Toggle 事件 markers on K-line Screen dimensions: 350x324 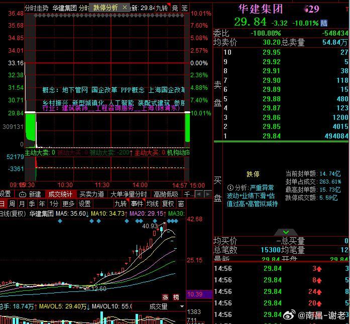[137, 204]
